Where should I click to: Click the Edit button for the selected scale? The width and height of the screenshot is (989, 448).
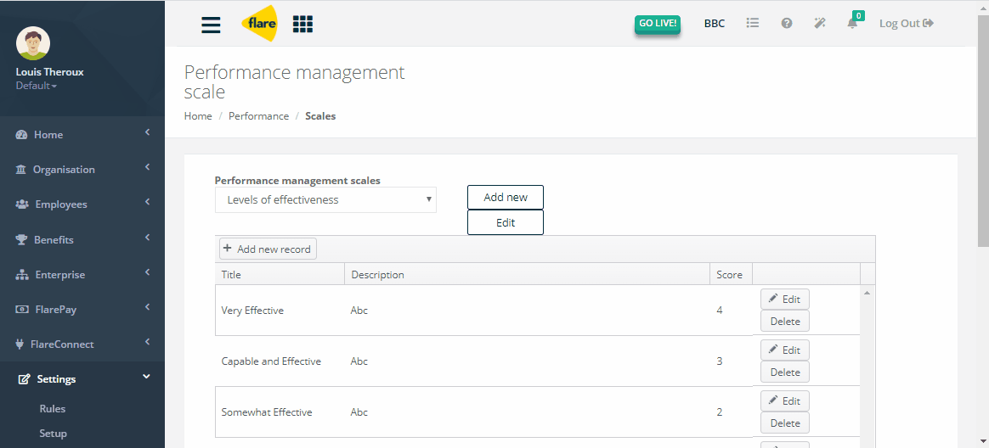click(x=506, y=222)
